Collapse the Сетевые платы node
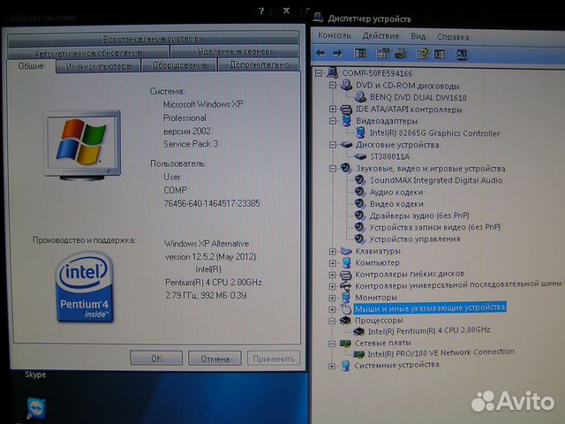The height and width of the screenshot is (424, 565). tap(332, 344)
